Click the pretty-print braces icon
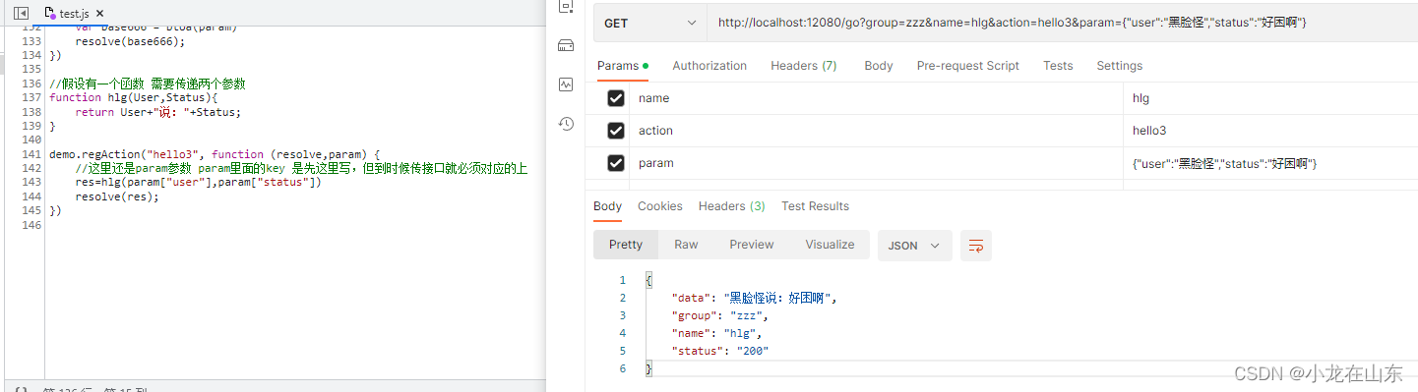 click(x=21, y=389)
